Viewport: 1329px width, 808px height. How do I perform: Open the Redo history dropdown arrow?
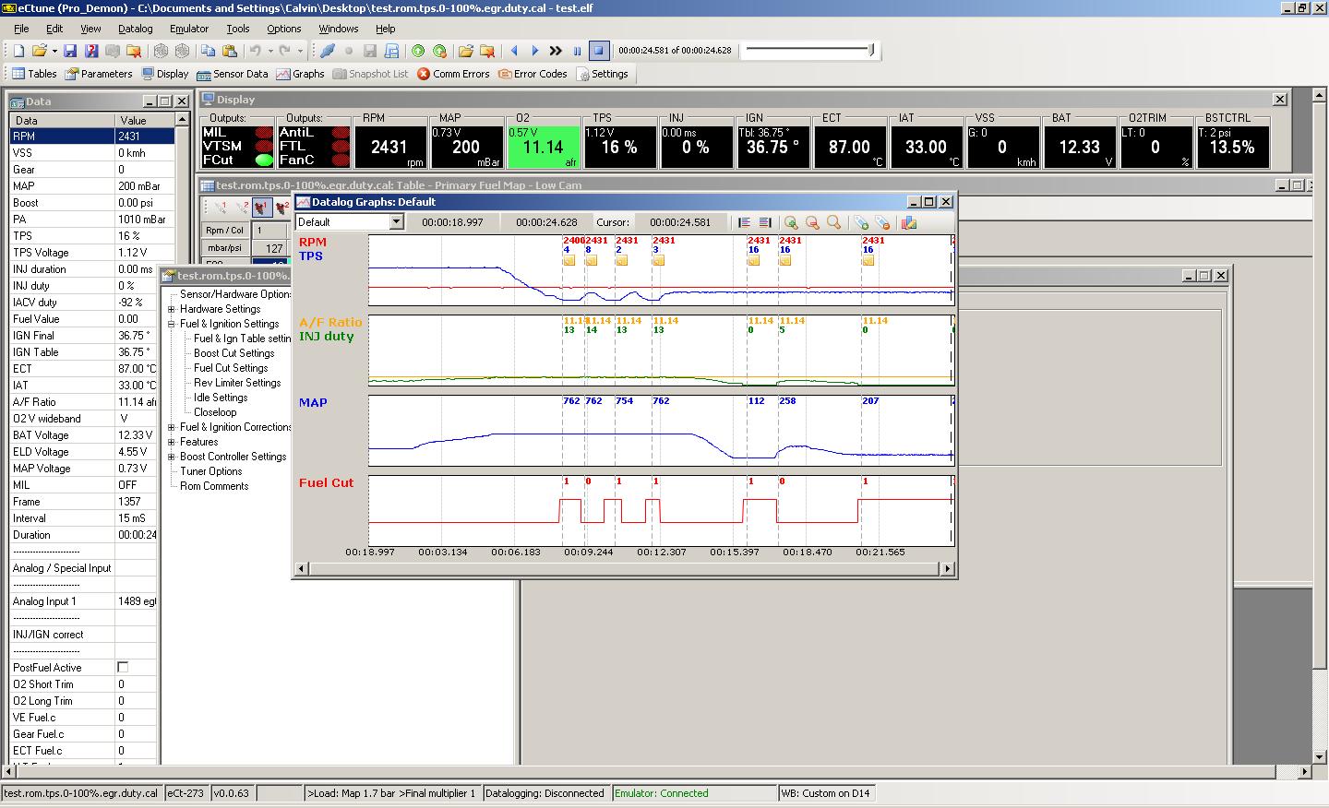coord(300,51)
